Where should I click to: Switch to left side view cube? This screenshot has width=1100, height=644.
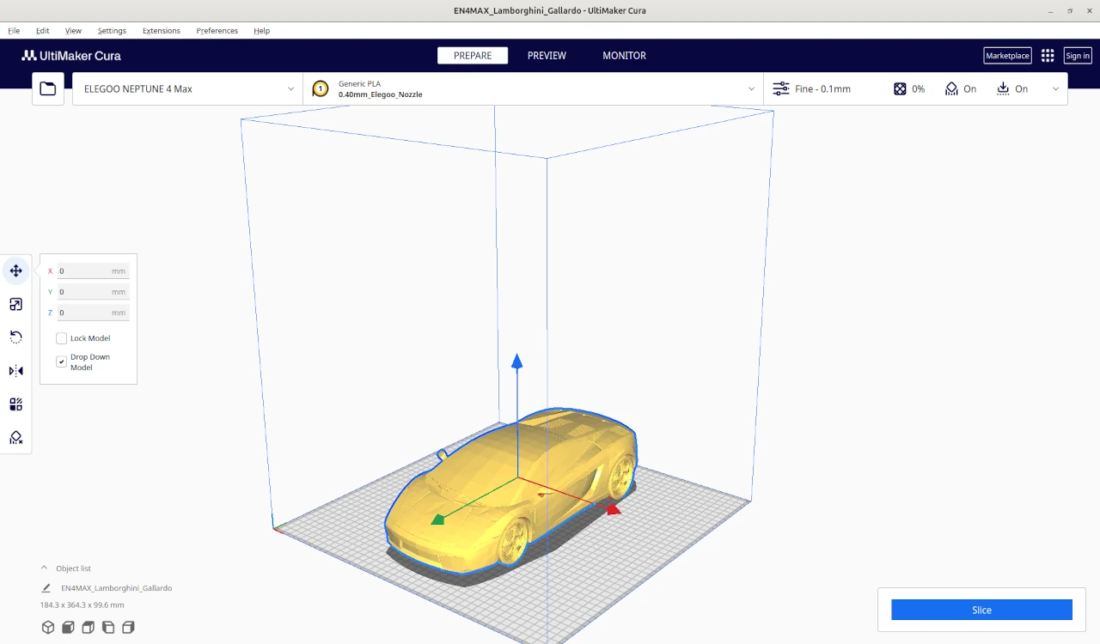pos(108,628)
